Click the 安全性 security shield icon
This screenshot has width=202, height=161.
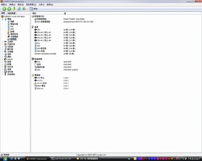(x=5, y=67)
